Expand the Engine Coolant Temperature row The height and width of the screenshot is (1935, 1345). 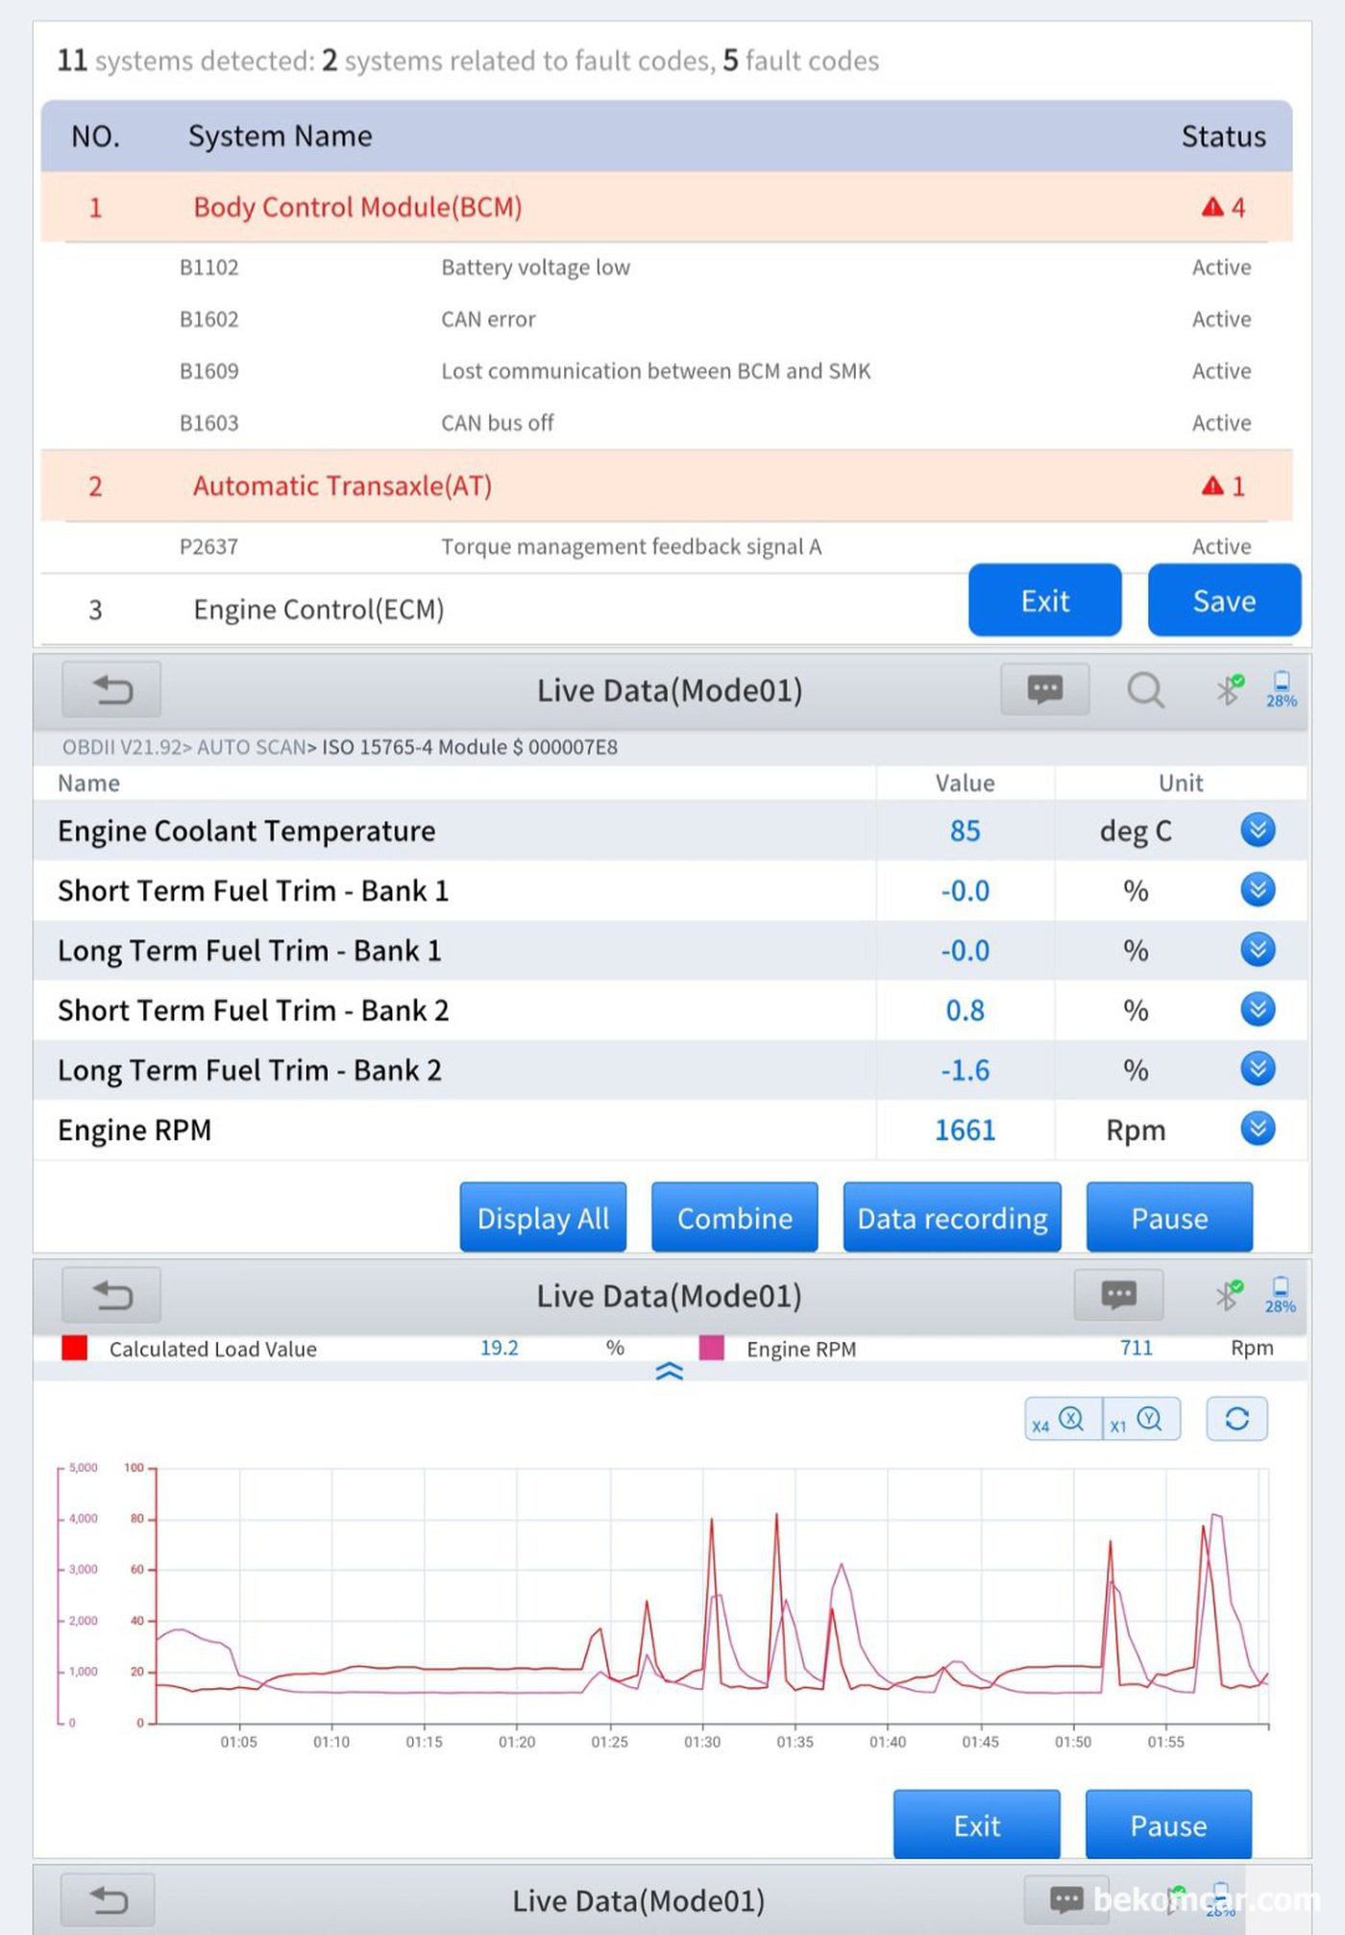1257,830
